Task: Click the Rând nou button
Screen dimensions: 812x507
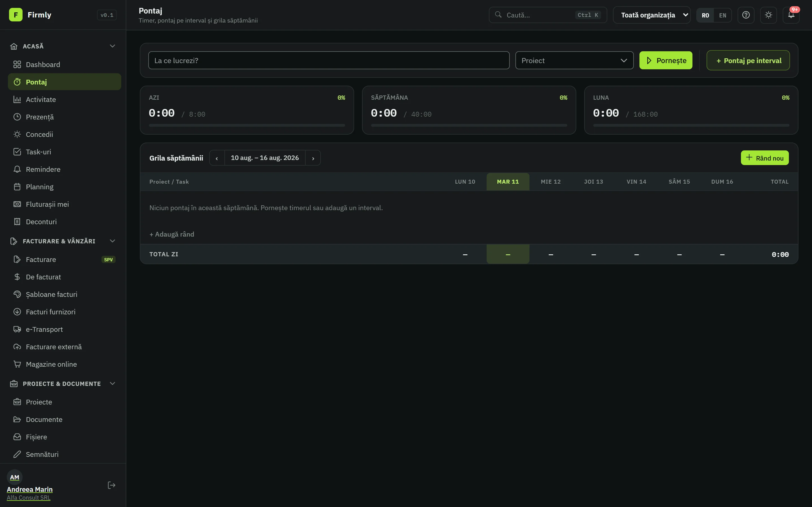Action: 764,158
